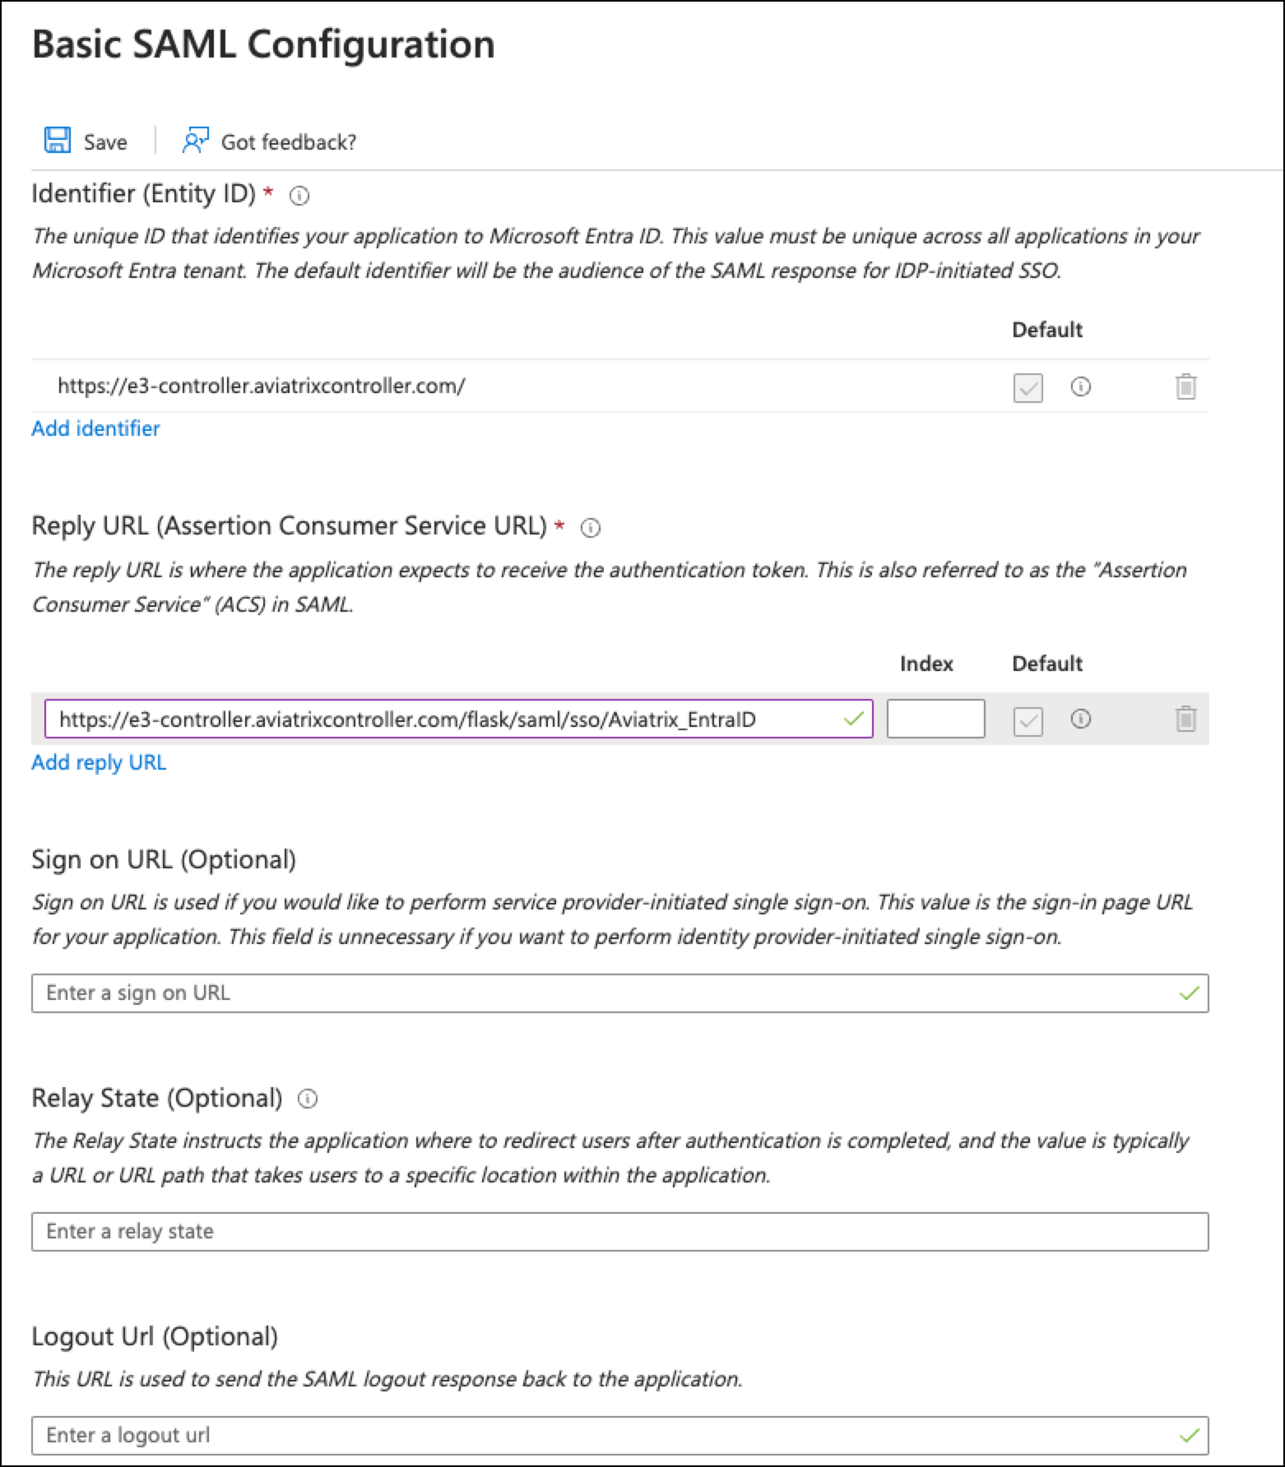Click the Index field for the reply URL
The height and width of the screenshot is (1467, 1285).
(935, 720)
